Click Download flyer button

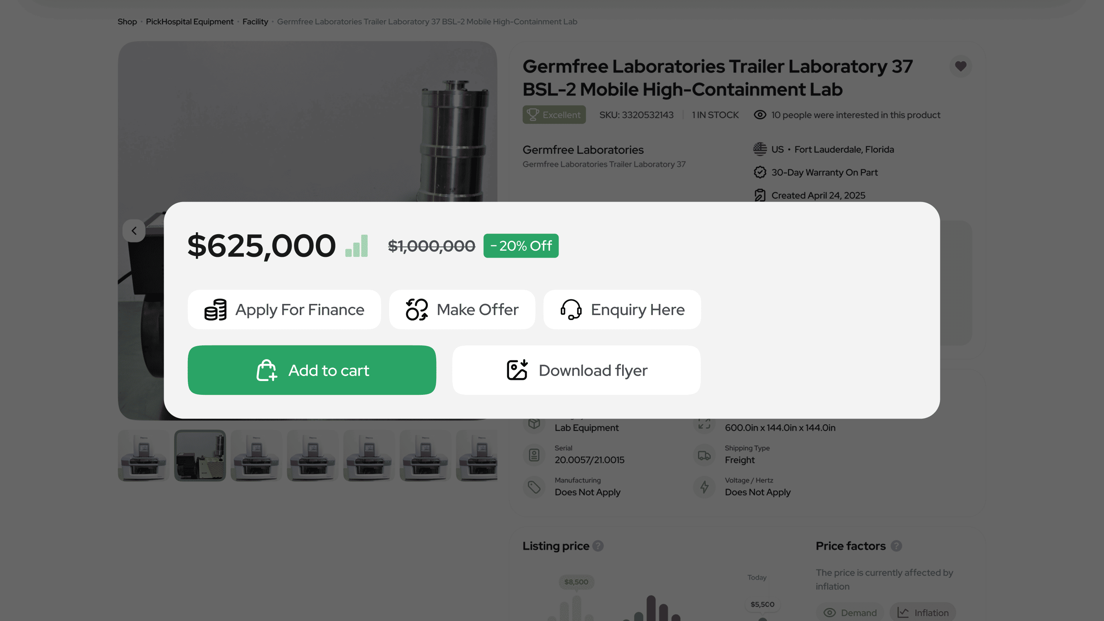pos(577,370)
